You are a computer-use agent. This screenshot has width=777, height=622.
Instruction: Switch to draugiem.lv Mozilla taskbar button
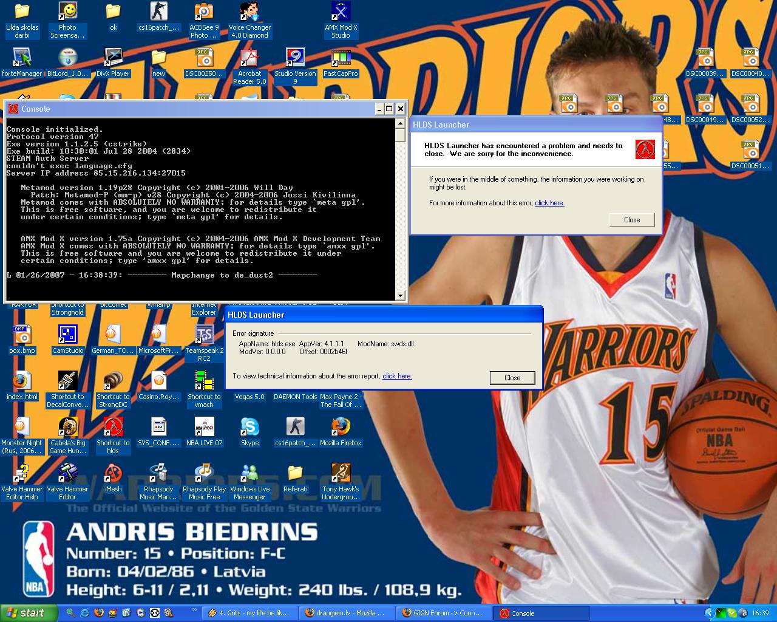(347, 613)
